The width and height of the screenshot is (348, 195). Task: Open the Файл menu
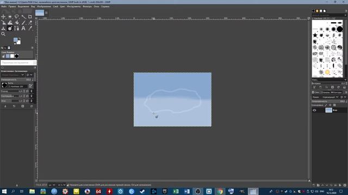(4, 6)
